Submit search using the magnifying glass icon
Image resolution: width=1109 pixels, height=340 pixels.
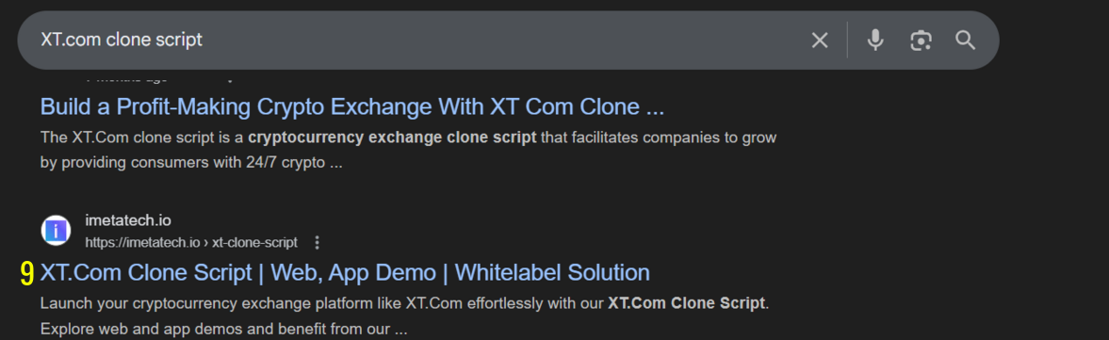(966, 40)
